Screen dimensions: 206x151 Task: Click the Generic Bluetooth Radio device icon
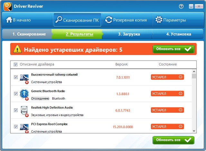[24, 93]
